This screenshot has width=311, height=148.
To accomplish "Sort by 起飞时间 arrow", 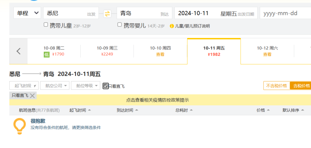I will tap(89, 110).
